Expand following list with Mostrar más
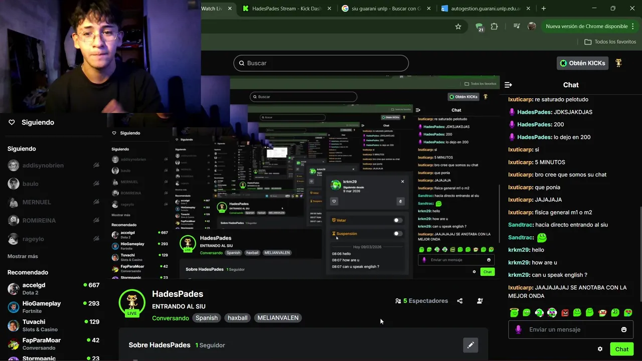The height and width of the screenshot is (361, 642). [x=23, y=256]
